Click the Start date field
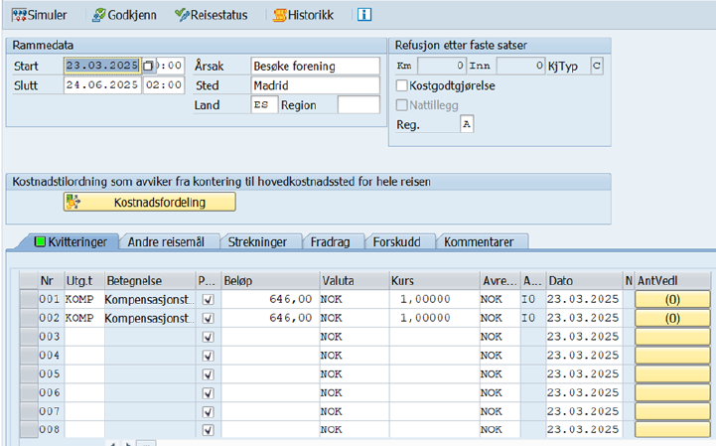The height and width of the screenshot is (446, 716). click(x=102, y=66)
